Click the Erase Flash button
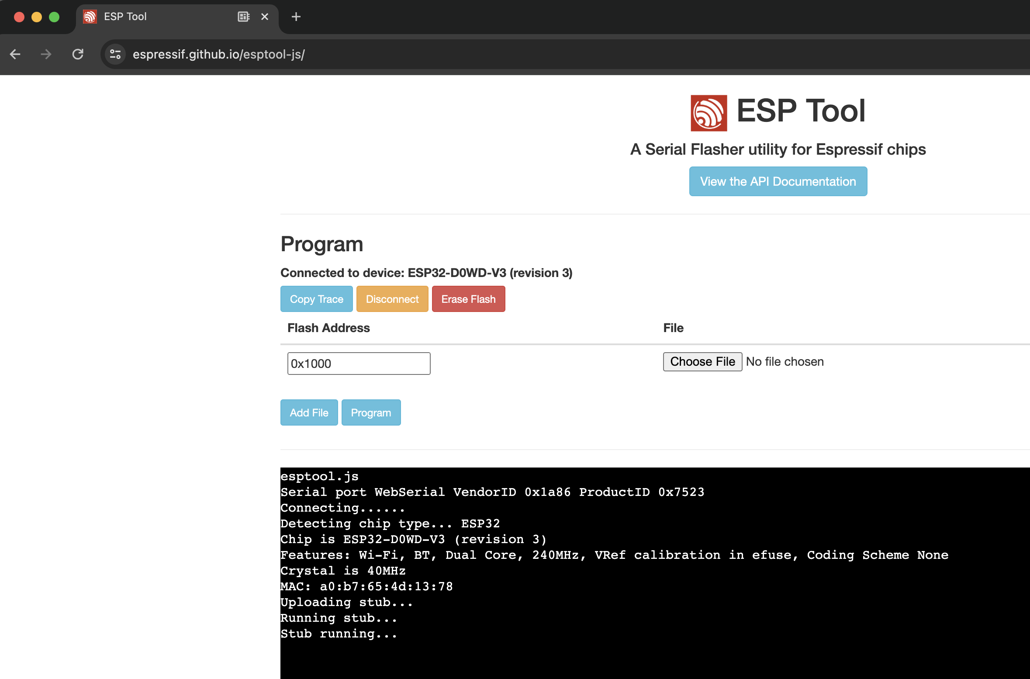 (x=468, y=299)
